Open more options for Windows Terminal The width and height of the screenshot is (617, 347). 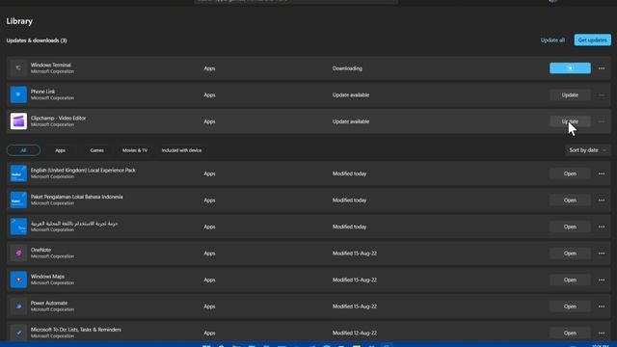click(602, 68)
